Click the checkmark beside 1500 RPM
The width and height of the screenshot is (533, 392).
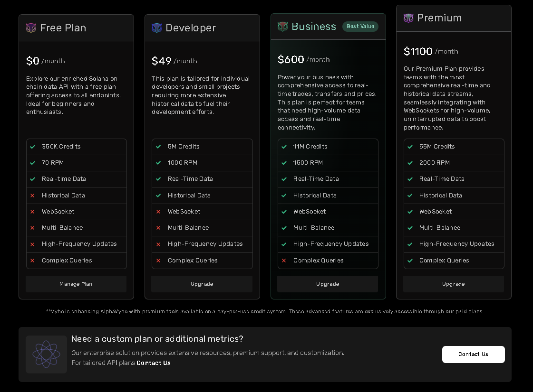point(284,163)
